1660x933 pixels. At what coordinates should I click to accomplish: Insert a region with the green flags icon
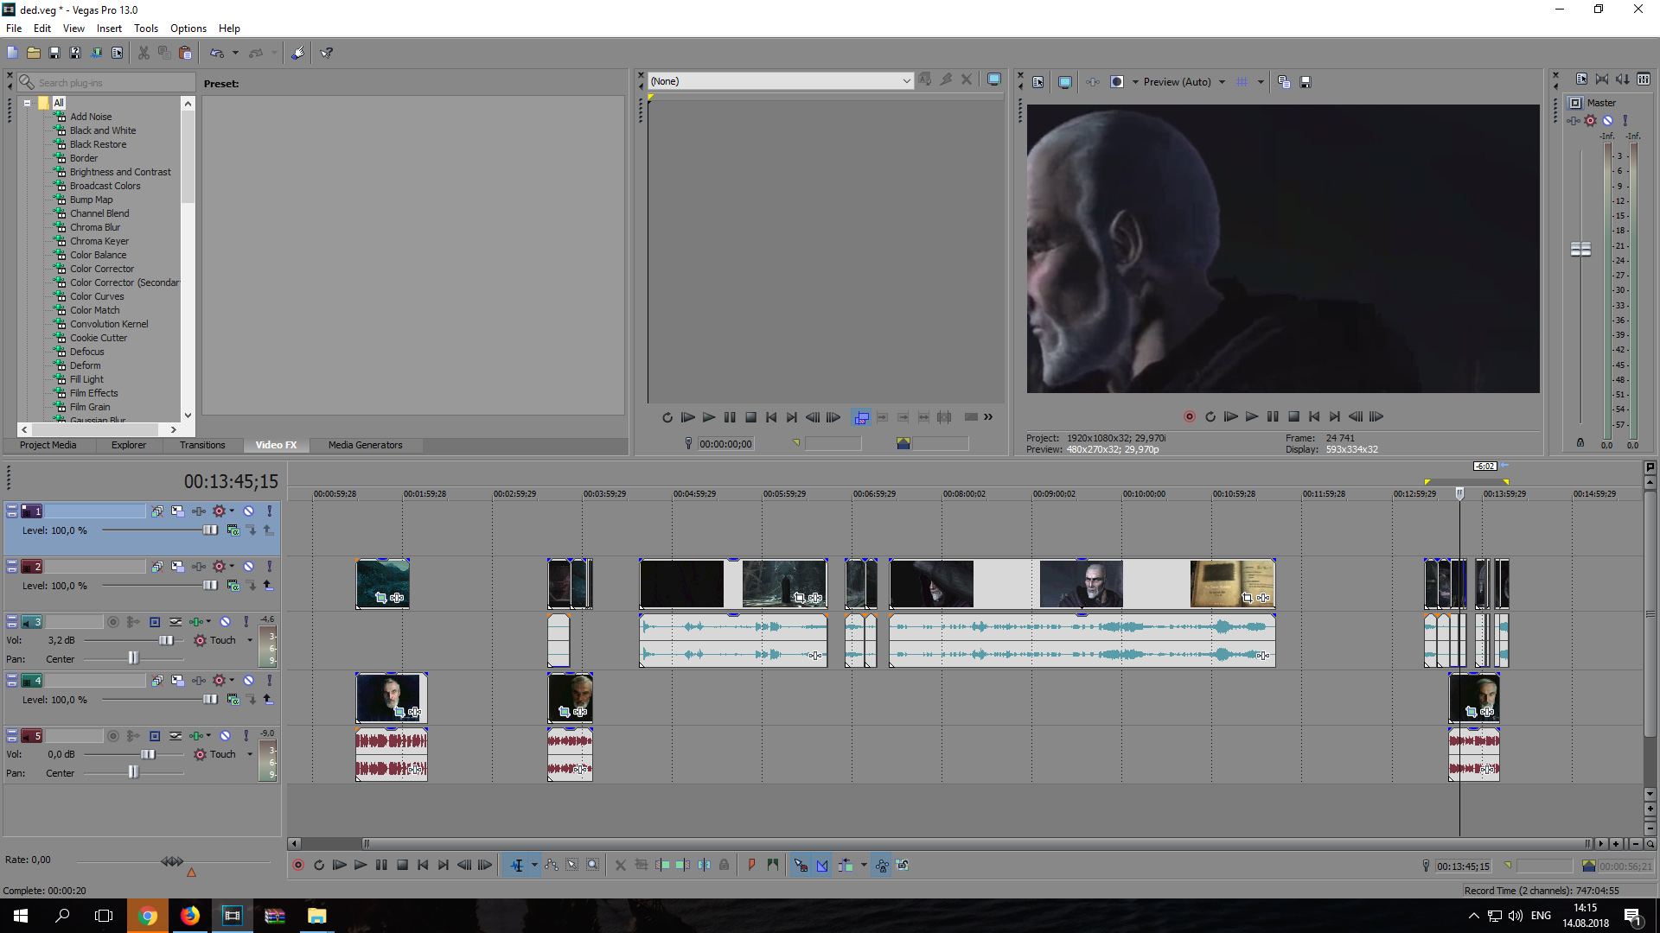click(773, 865)
